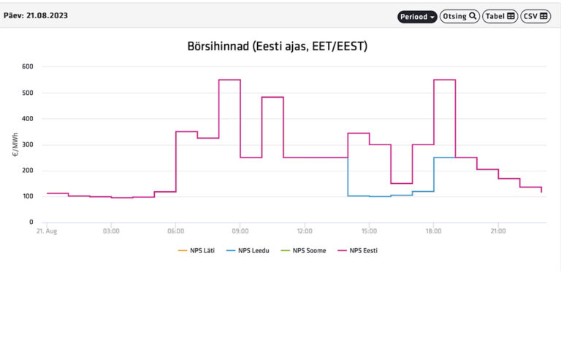The height and width of the screenshot is (340, 561).
Task: Click the €/MWh y-axis label
Action: [x=15, y=144]
